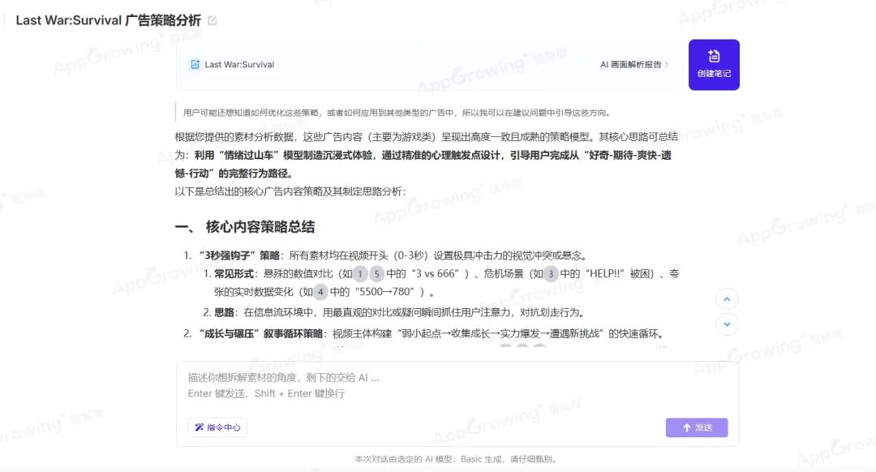Click badge 3 next to the HELP!! example
The image size is (876, 472).
point(551,272)
